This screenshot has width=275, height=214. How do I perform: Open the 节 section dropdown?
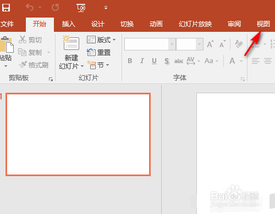(98, 65)
